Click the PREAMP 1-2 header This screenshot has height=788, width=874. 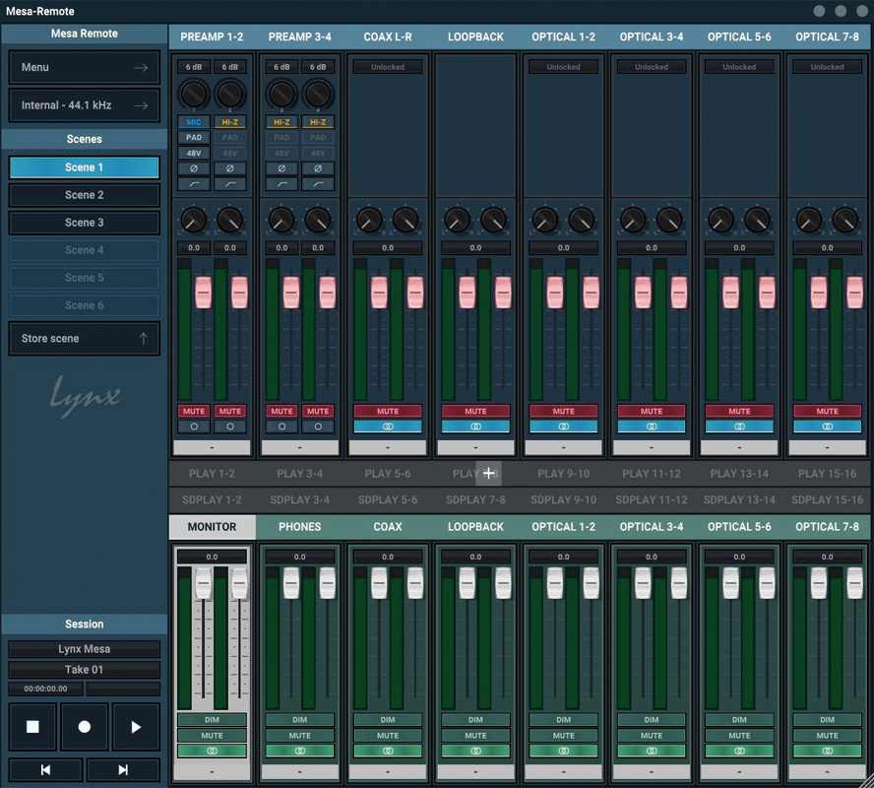coord(212,36)
